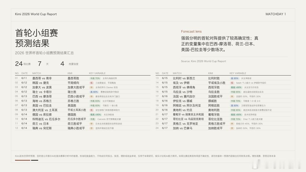Select match 瑞士 vs 卡塔尔
306x172 pixels.
click(x=42, y=92)
